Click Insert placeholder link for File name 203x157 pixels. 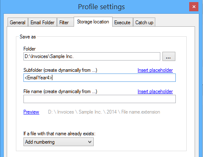155,91
